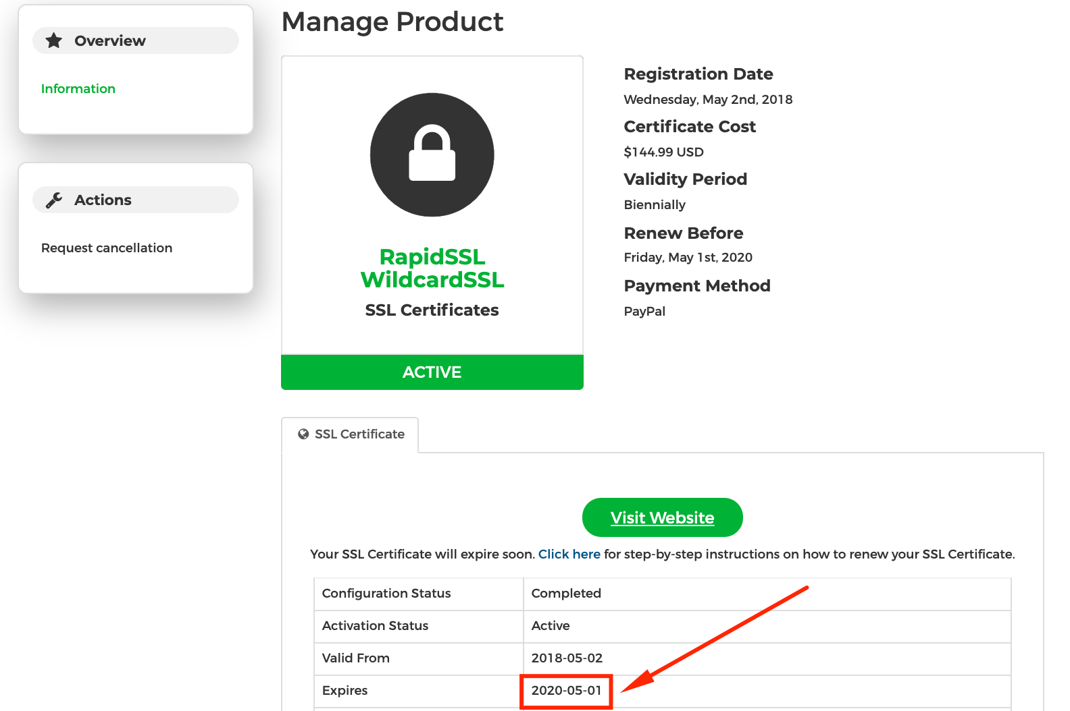Click the green ACTIVE status bar
Viewport: 1070px width, 711px height.
click(x=432, y=372)
